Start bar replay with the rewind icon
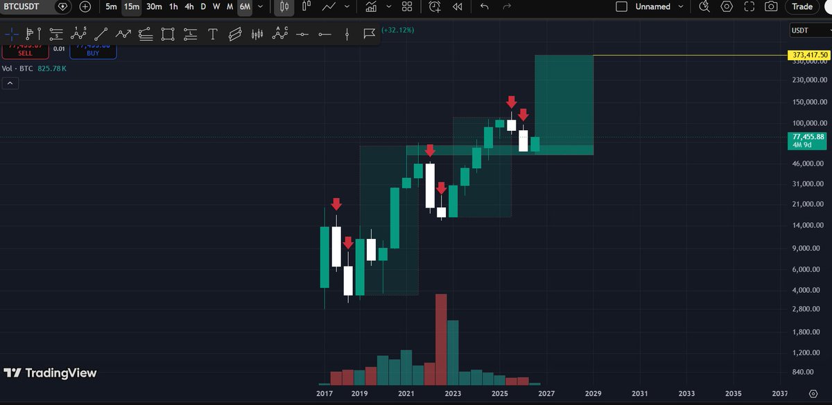Viewport: 832px width, 405px height. [x=457, y=6]
